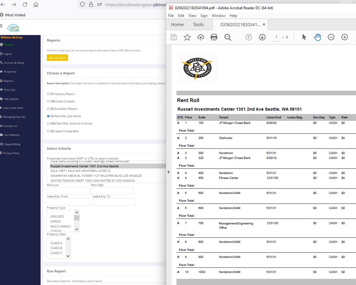This screenshot has height=285, width=356.
Task: Select Suite Contacts radio option
Action: coord(48,101)
